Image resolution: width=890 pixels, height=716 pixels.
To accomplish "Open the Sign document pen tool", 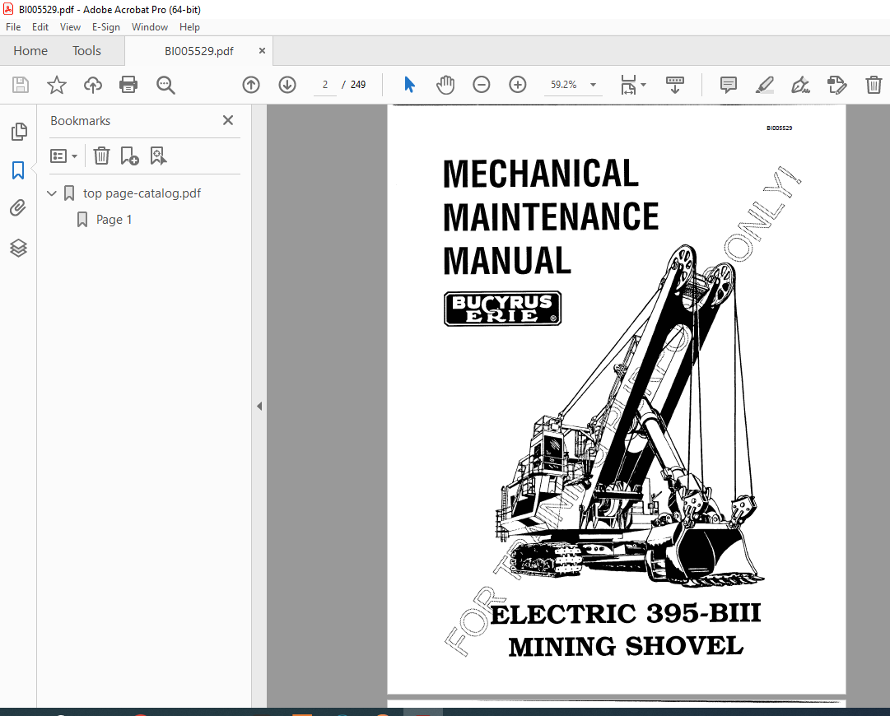I will point(800,85).
